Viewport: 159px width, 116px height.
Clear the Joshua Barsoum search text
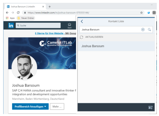point(143,30)
